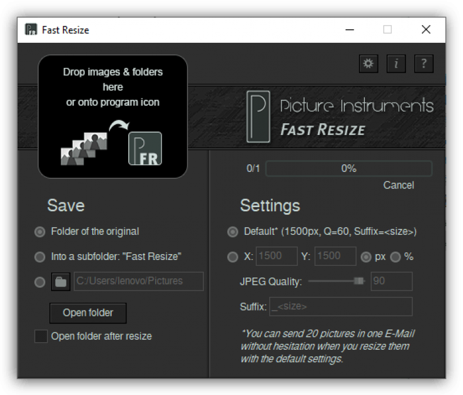Open the info 'i' button
Viewport: 463px width, 395px height.
tap(396, 63)
